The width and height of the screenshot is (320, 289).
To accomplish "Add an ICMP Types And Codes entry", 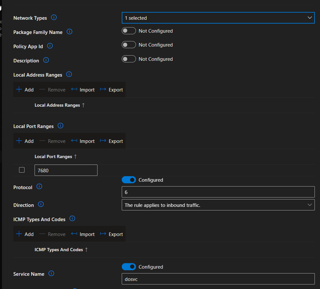I will 25,234.
